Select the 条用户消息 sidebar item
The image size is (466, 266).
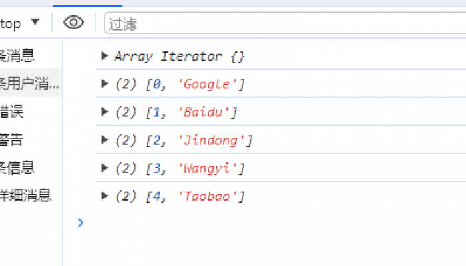tap(30, 84)
